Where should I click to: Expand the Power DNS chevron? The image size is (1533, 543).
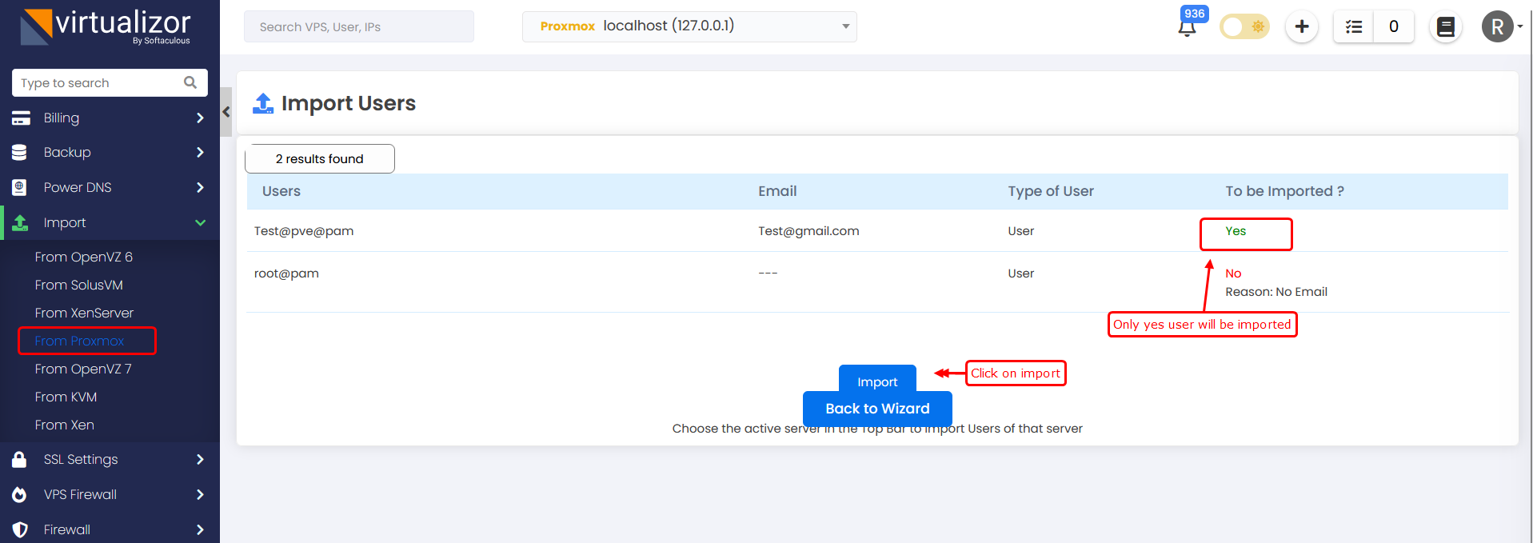point(200,187)
